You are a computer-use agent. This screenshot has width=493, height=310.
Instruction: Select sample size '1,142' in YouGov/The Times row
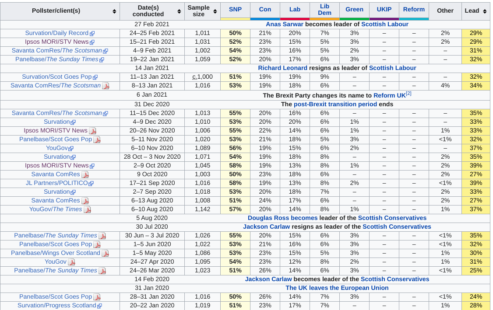click(202, 209)
